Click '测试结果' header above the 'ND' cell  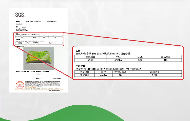[x=166, y=57]
